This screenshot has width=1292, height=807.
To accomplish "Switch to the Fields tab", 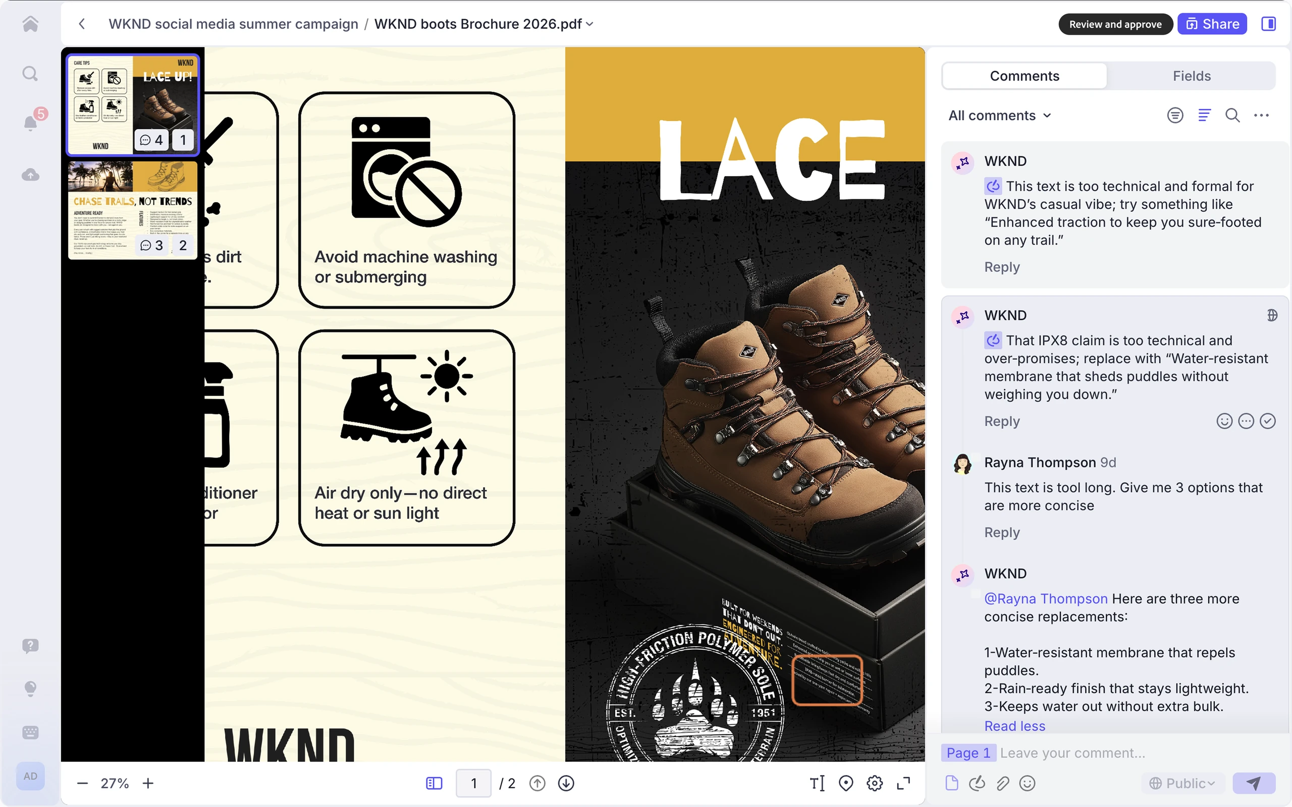I will 1191,76.
